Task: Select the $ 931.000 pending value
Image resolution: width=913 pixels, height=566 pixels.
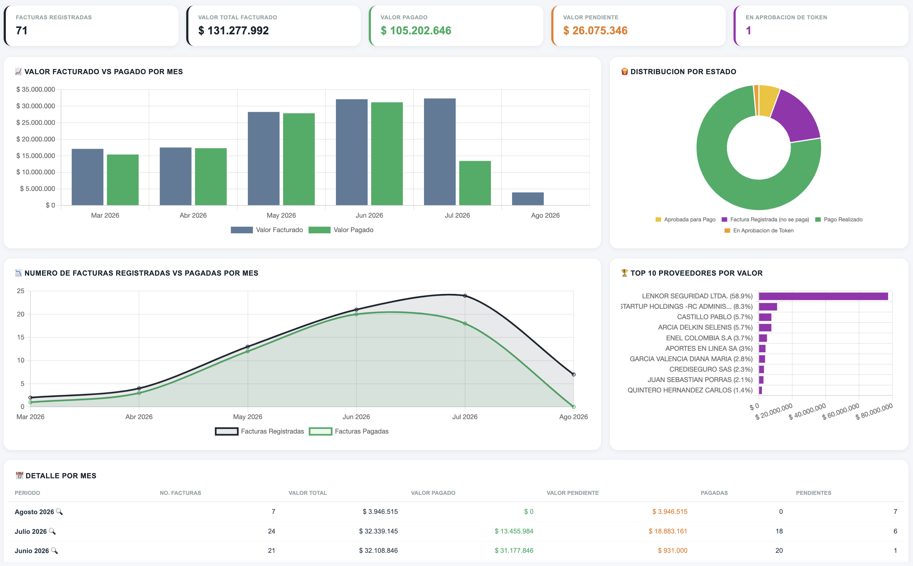Action: (672, 551)
